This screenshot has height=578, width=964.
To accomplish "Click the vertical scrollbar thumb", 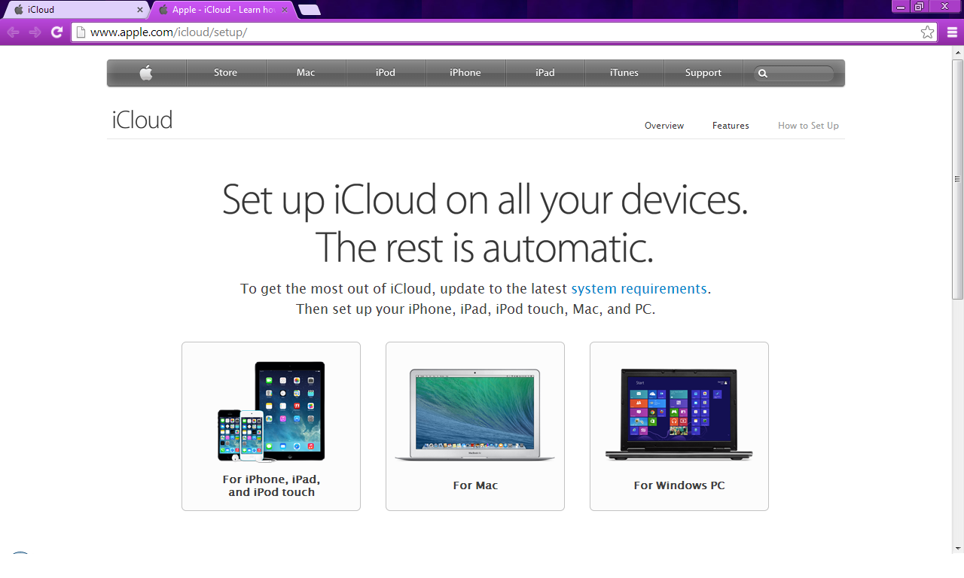I will 958,178.
